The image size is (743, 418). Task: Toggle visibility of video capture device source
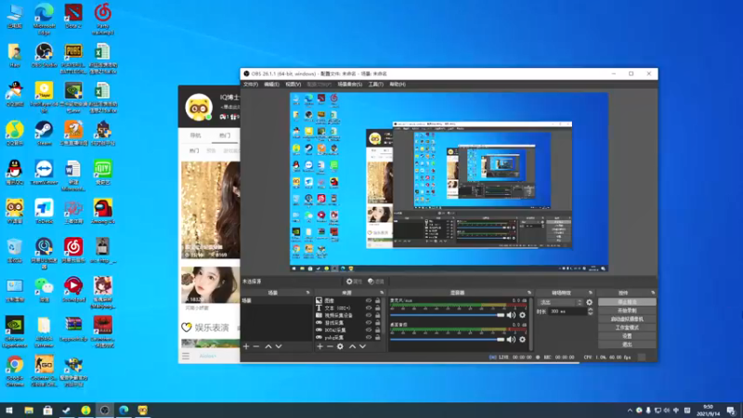[x=368, y=315]
